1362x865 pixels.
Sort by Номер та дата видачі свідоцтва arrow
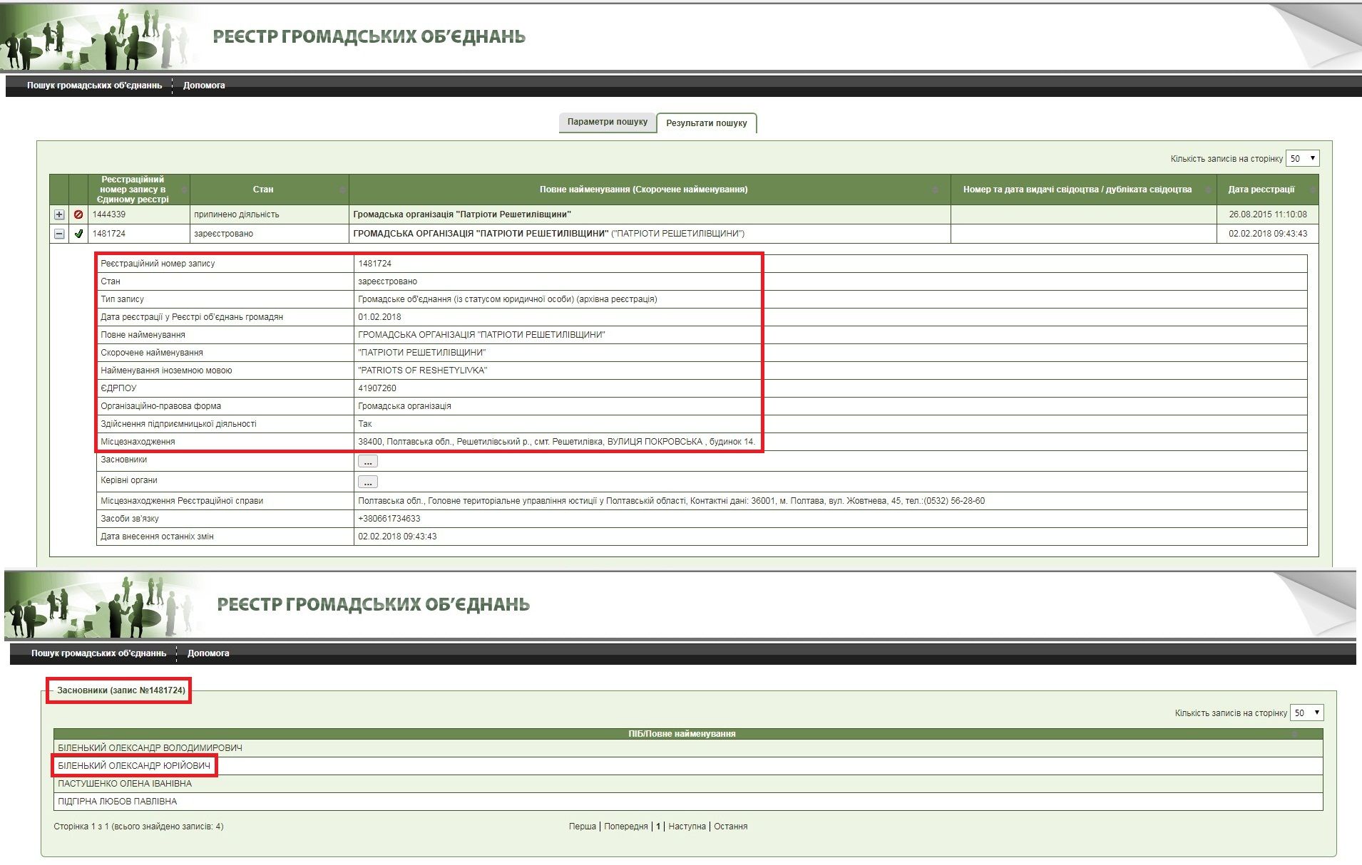[1208, 190]
